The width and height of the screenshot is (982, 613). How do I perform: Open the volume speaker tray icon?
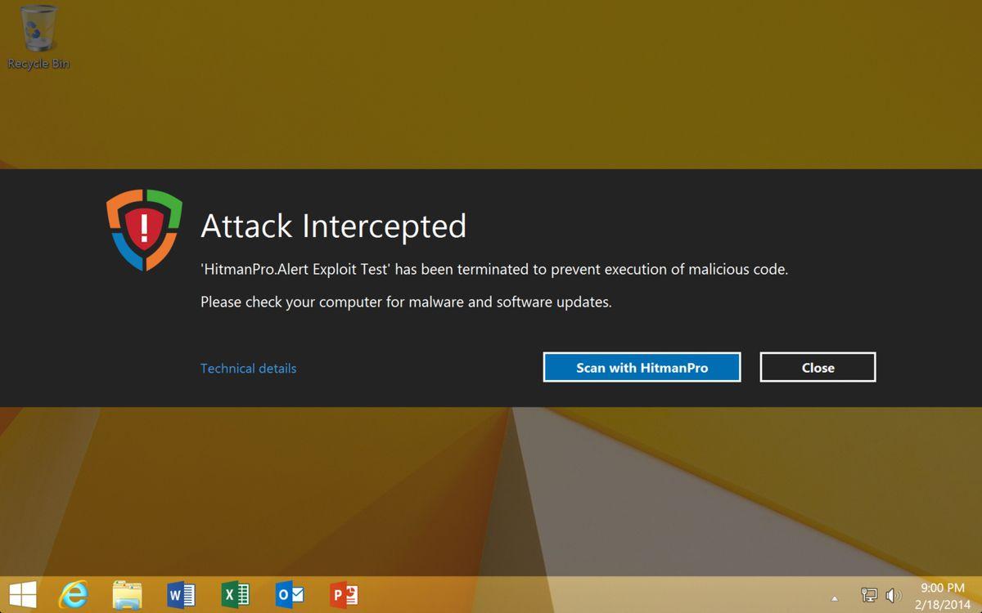click(x=894, y=596)
